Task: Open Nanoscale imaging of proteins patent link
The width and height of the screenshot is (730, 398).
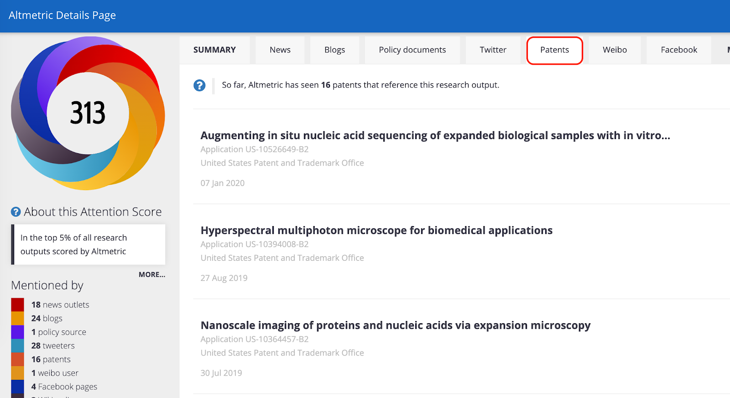Action: click(x=395, y=325)
